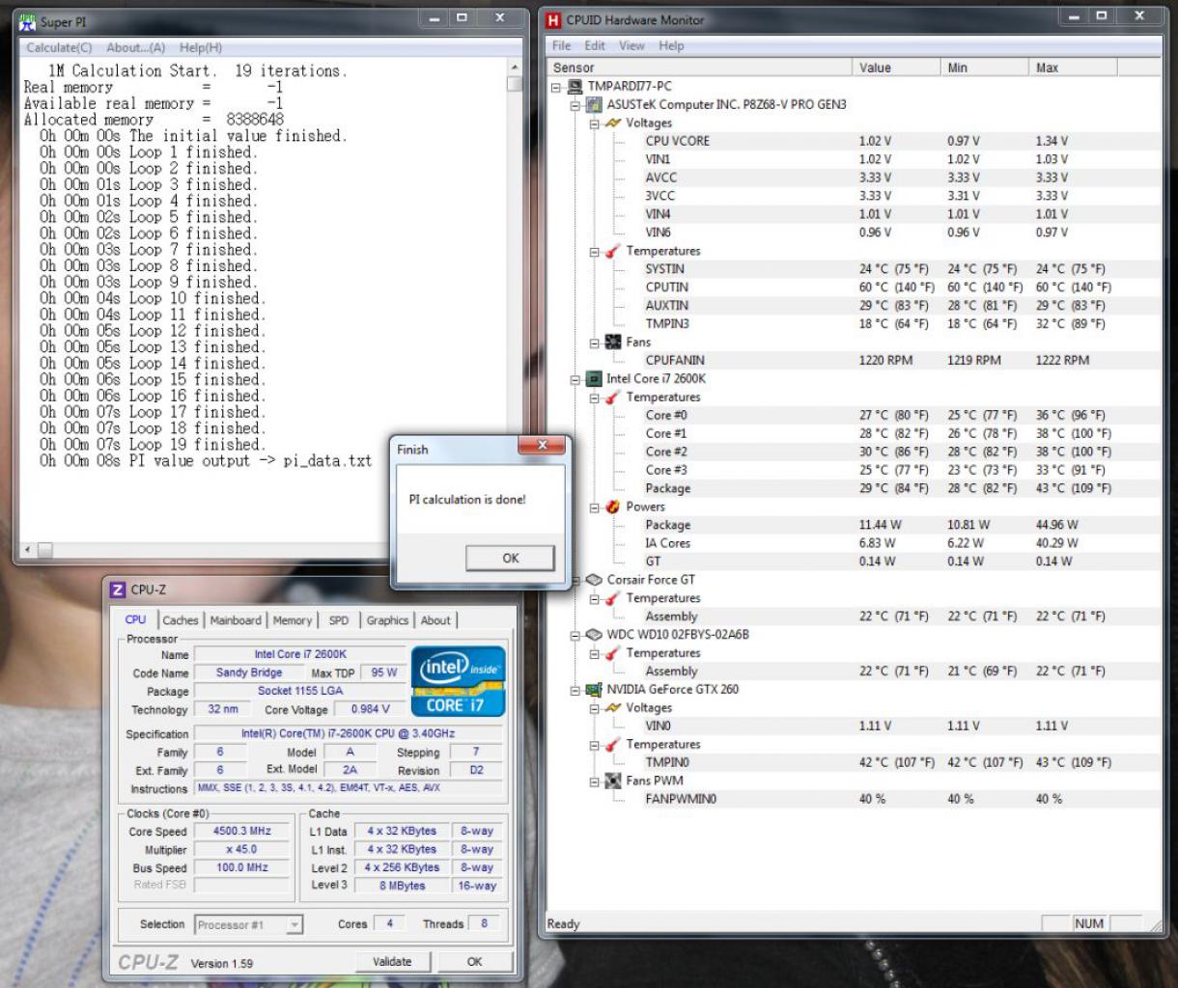Click the graphics card icon of NVIDIA GeForce GTX 260

[594, 690]
